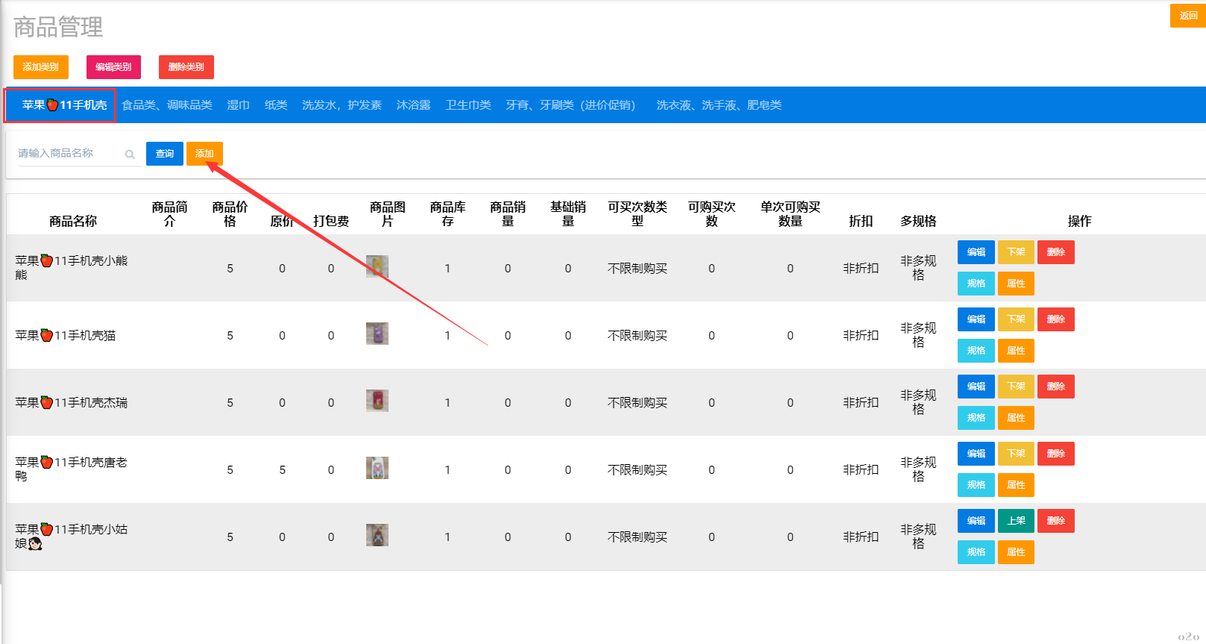Switch to the 洗发水，护发素 category

(342, 105)
